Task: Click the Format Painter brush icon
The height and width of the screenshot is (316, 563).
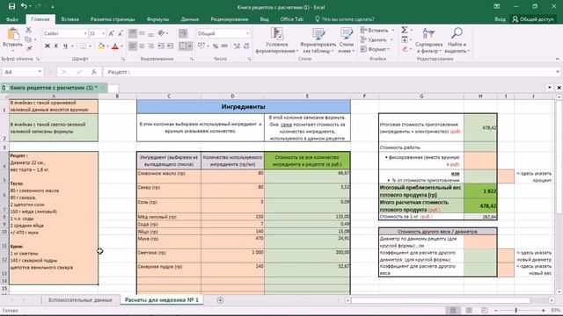Action: [x=29, y=48]
